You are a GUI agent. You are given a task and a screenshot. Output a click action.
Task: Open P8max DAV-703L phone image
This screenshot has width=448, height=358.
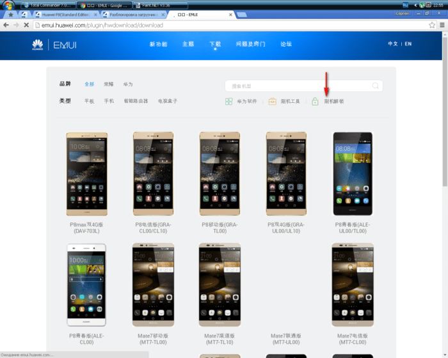pyautogui.click(x=86, y=174)
